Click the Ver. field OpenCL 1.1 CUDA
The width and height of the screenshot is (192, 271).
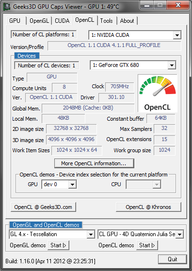(51, 97)
